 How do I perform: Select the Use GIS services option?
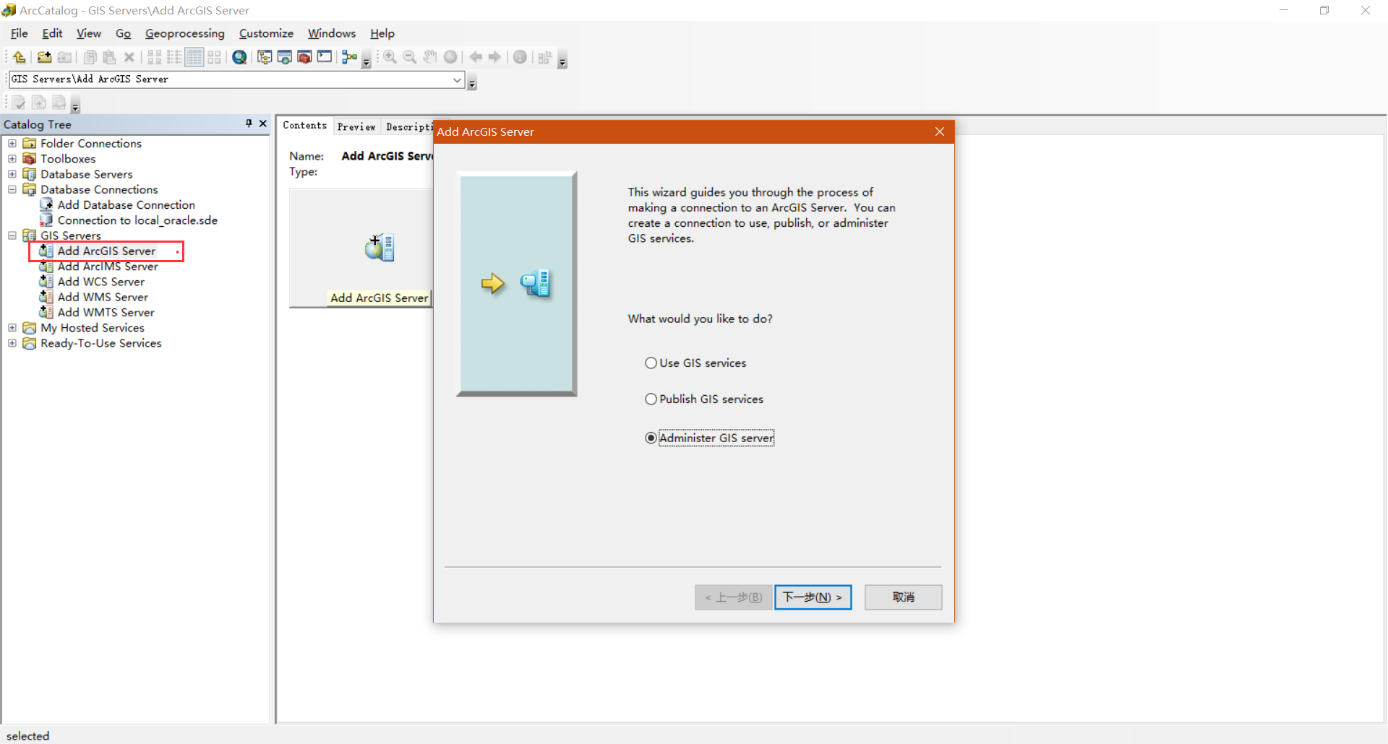[x=651, y=363]
